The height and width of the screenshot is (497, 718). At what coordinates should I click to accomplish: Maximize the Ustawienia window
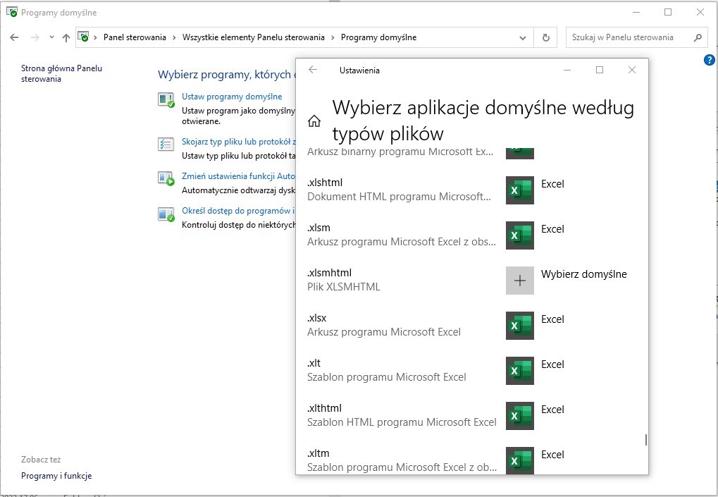(600, 70)
